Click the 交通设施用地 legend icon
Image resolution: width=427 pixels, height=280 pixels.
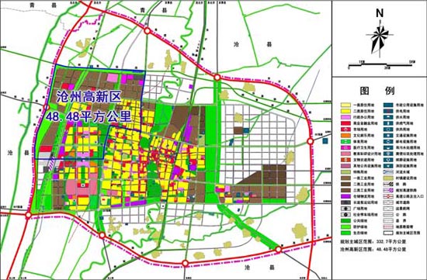coord(387,135)
